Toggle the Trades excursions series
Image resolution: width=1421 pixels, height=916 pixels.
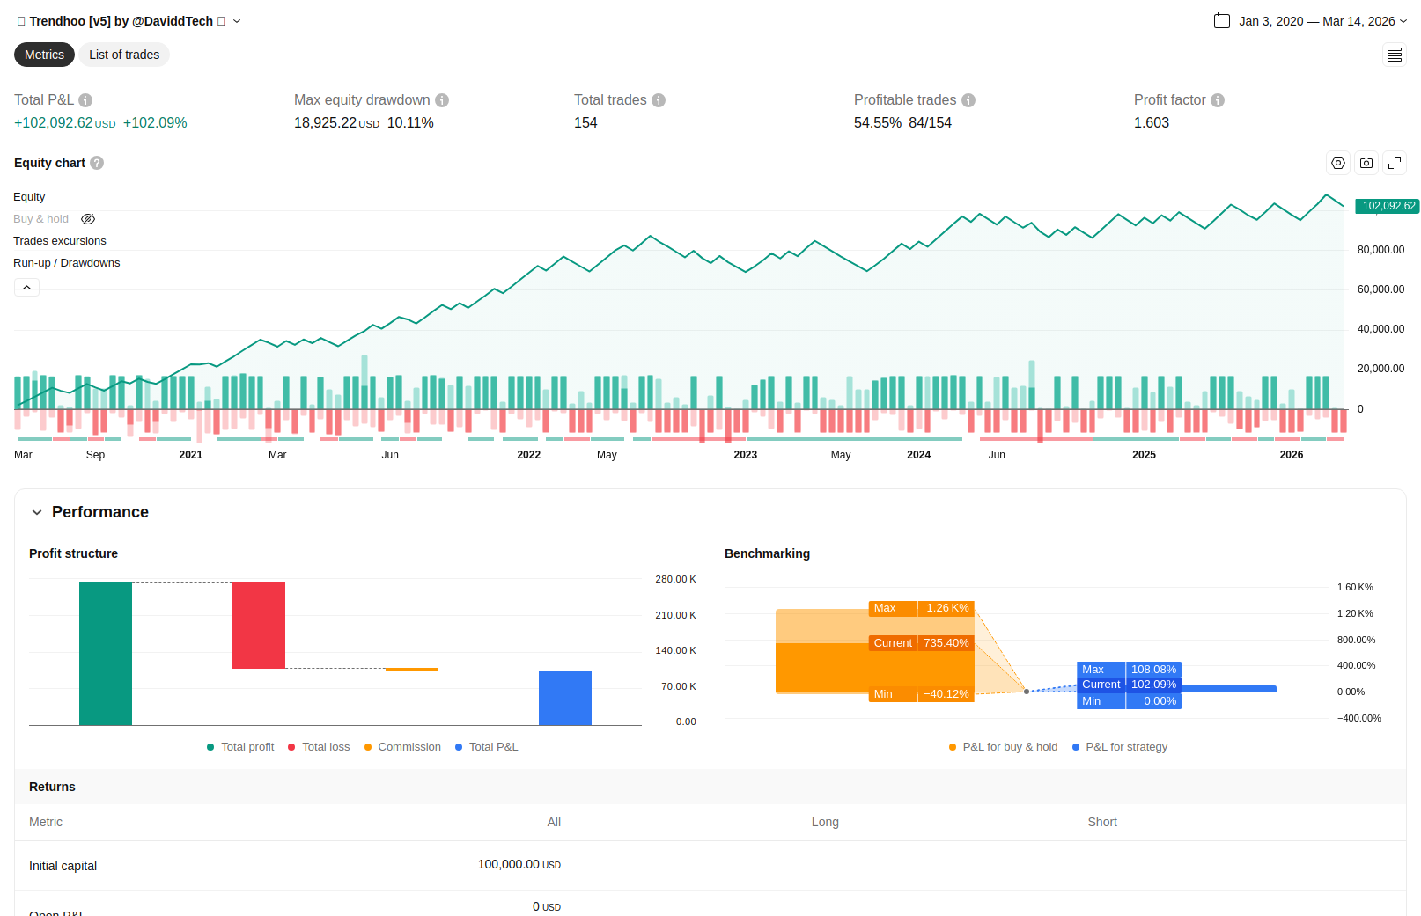click(x=60, y=241)
